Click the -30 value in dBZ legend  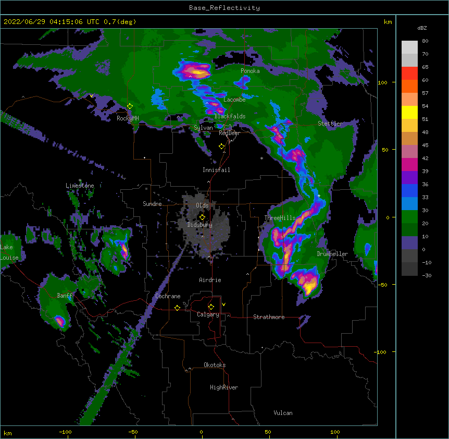[427, 276]
